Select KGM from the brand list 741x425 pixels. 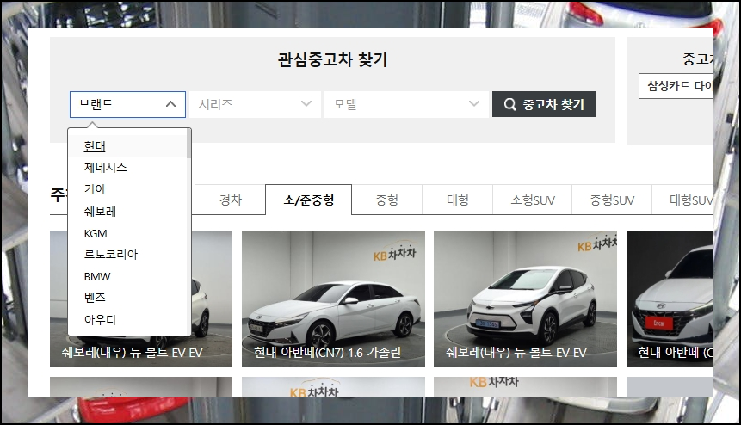click(x=96, y=233)
